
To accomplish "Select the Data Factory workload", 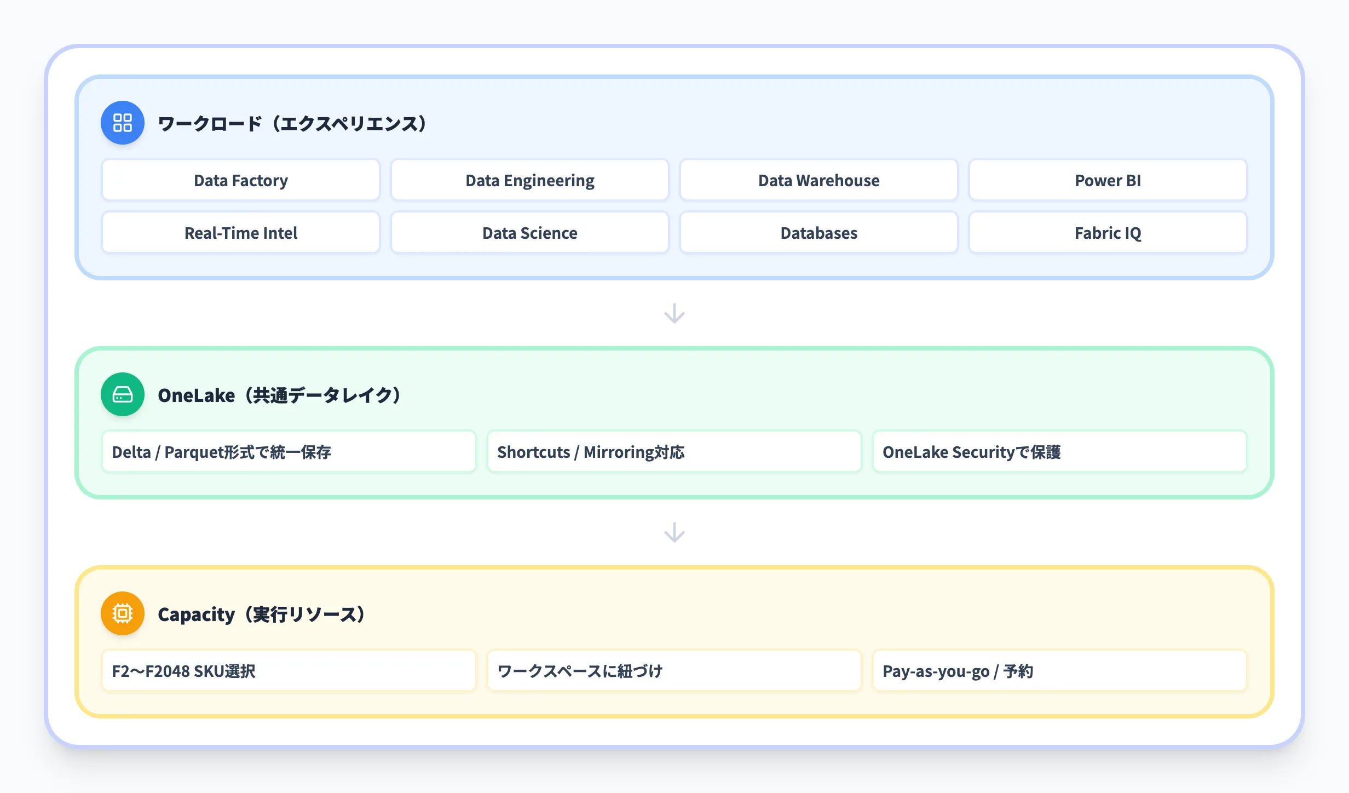I will (240, 180).
